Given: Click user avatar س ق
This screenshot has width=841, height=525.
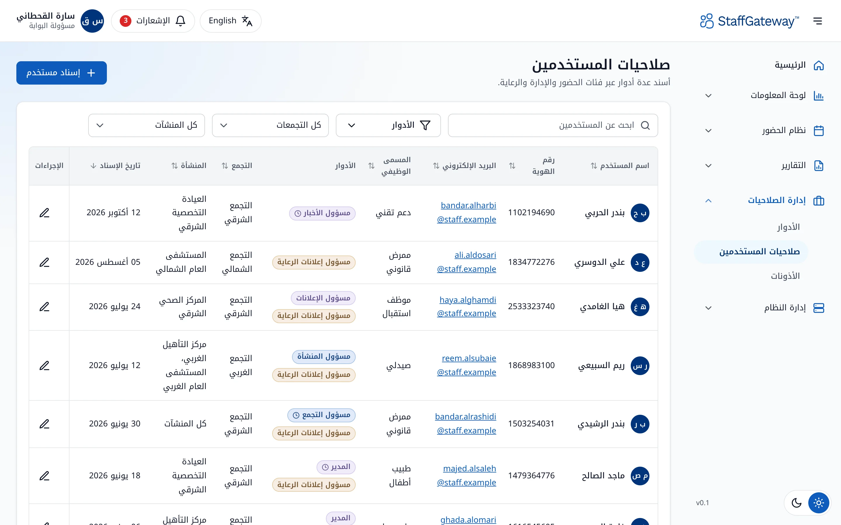Looking at the screenshot, I should [92, 21].
